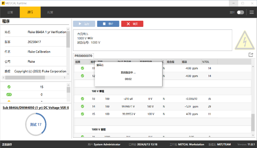Click the export results icon
The image size is (257, 148).
click(251, 55)
